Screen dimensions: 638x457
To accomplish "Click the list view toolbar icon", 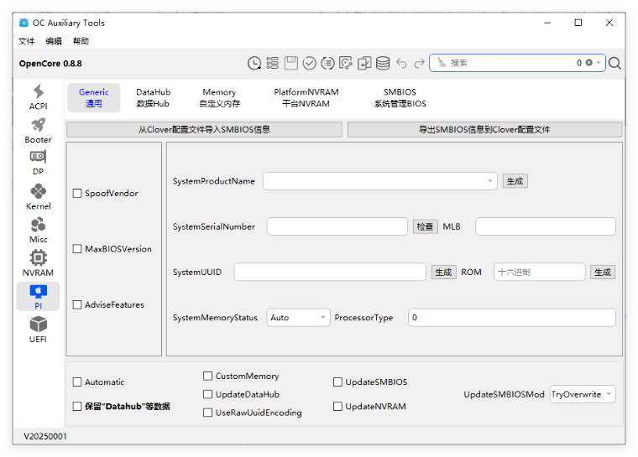I will coord(273,64).
